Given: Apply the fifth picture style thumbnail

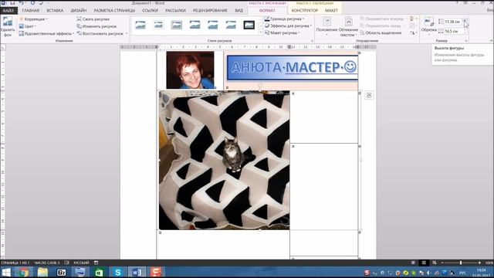Looking at the screenshot, I should click(213, 25).
